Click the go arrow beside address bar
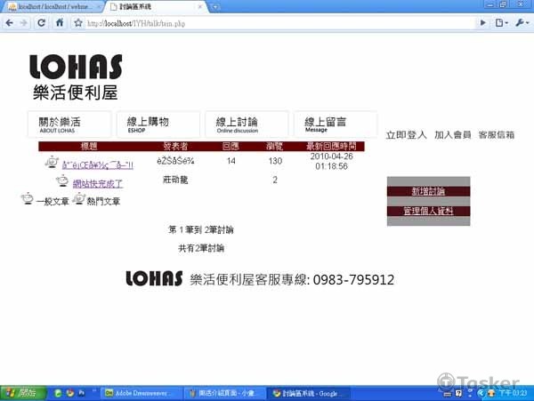The width and height of the screenshot is (534, 401). coord(483,23)
